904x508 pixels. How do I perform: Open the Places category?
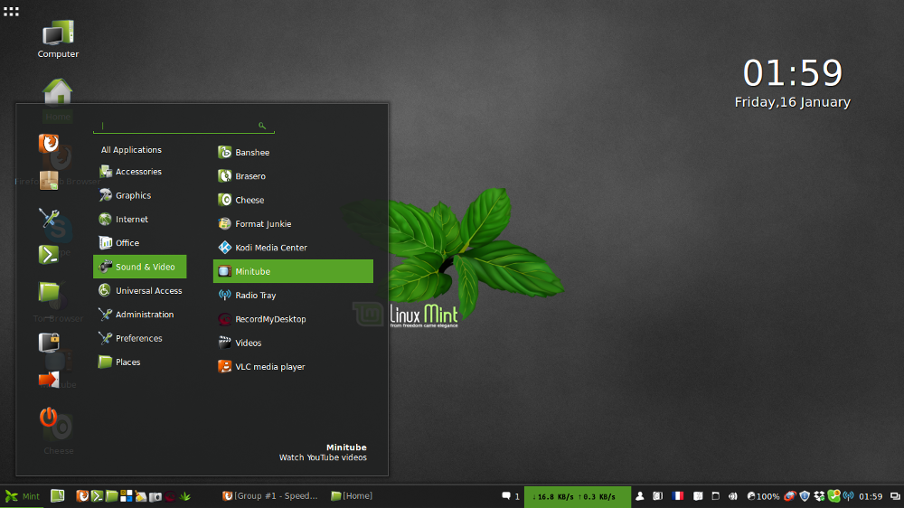tap(139, 362)
